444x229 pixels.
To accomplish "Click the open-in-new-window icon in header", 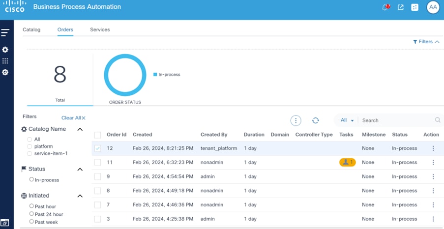I will pyautogui.click(x=401, y=7).
